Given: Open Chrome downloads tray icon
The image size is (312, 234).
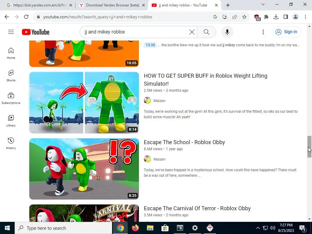Looking at the screenshot, I should pos(276,17).
